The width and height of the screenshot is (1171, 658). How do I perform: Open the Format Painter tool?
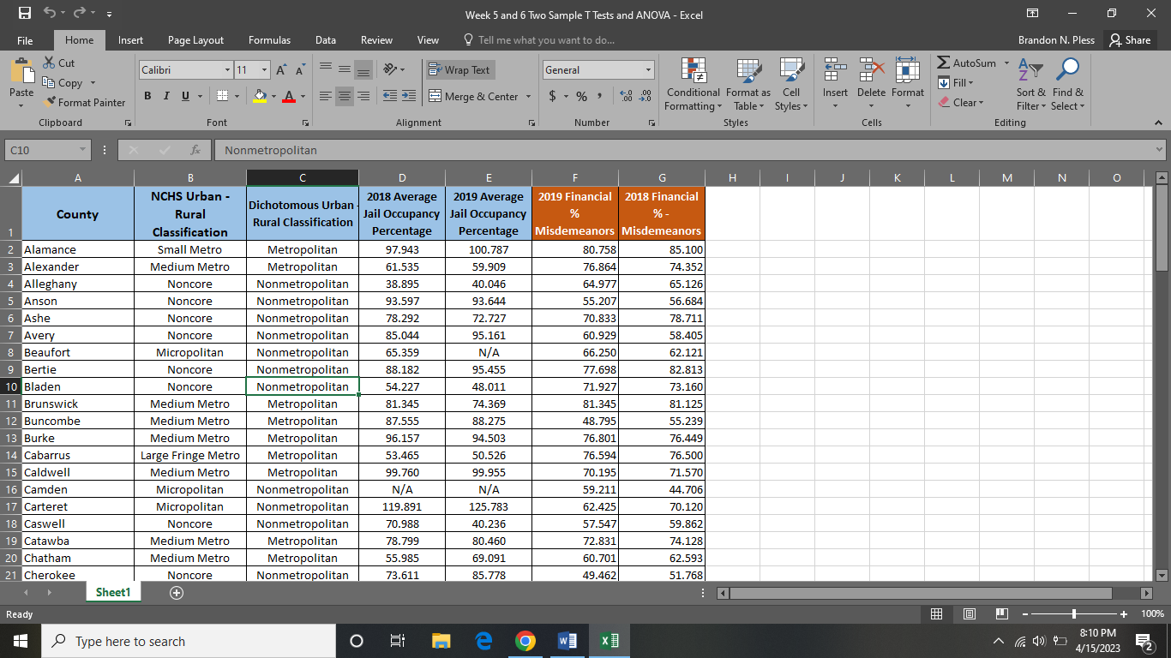[85, 102]
